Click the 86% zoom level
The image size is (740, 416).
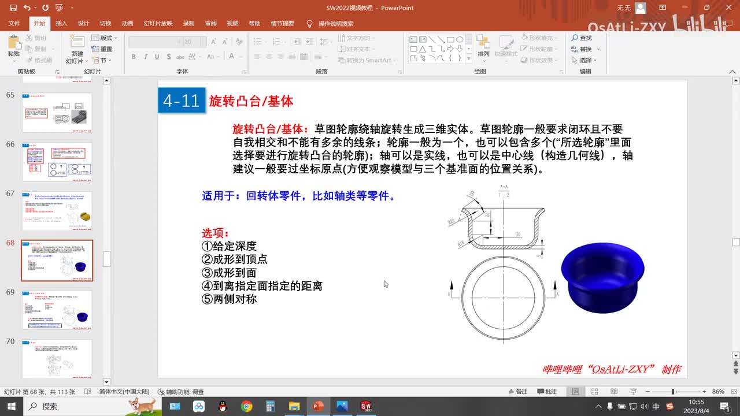(718, 392)
